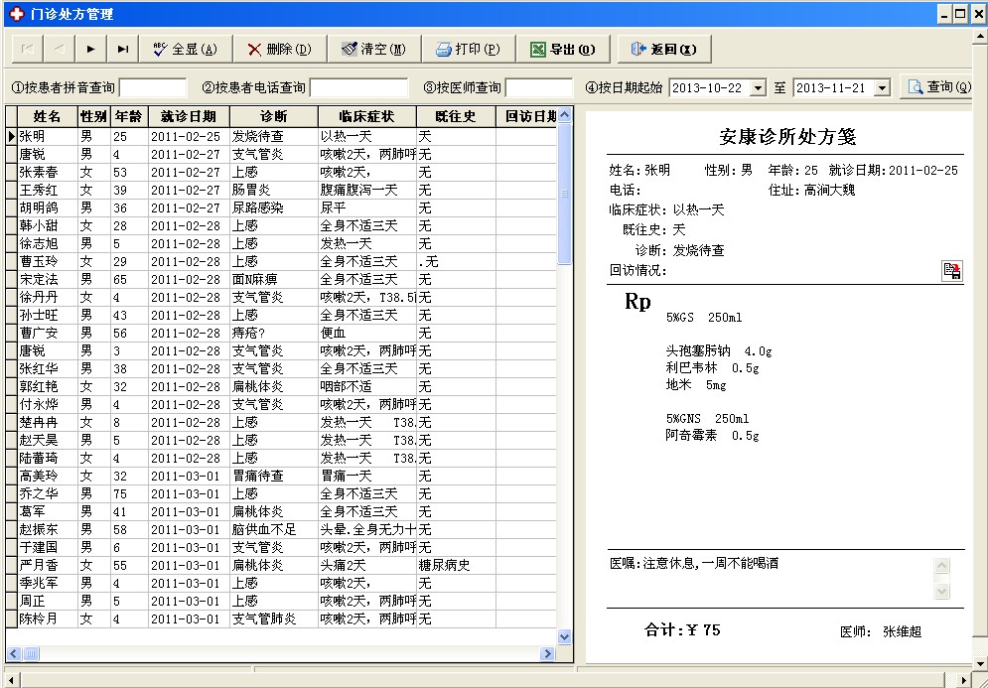Screen dimensions: 988x688
Task: Select patient row 付永烨
Action: [281, 404]
